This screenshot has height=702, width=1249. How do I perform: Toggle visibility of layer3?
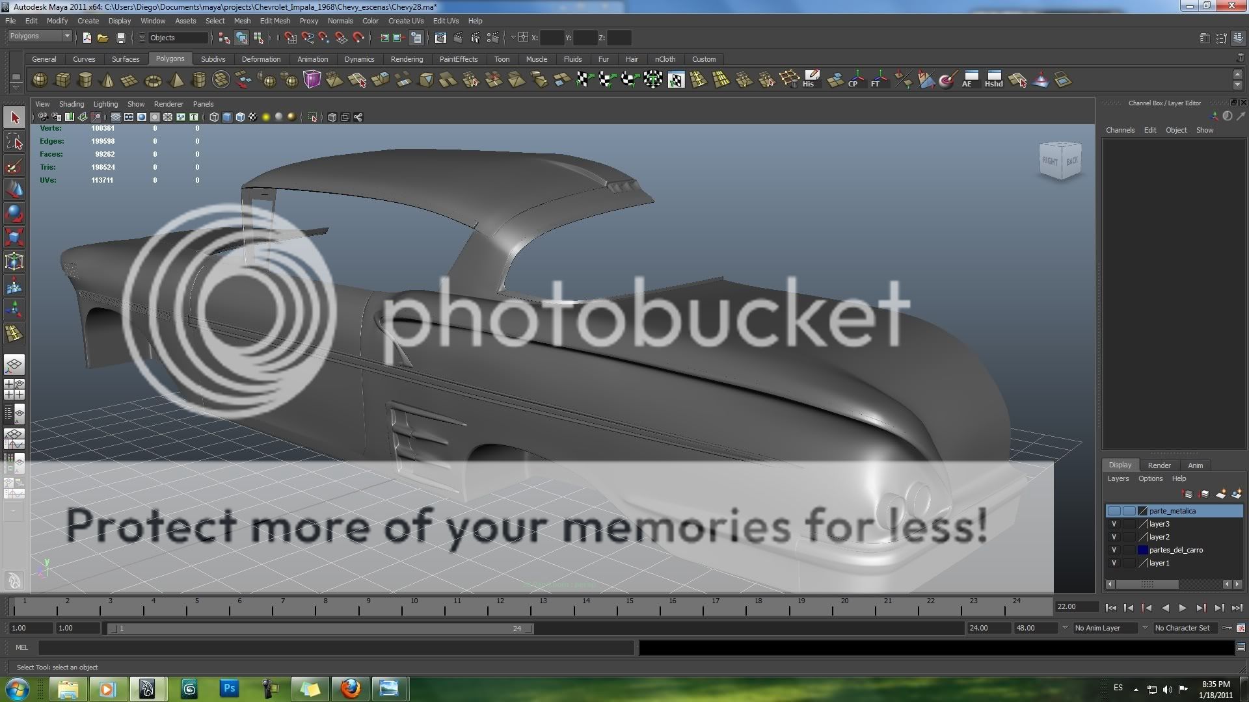[x=1114, y=524]
